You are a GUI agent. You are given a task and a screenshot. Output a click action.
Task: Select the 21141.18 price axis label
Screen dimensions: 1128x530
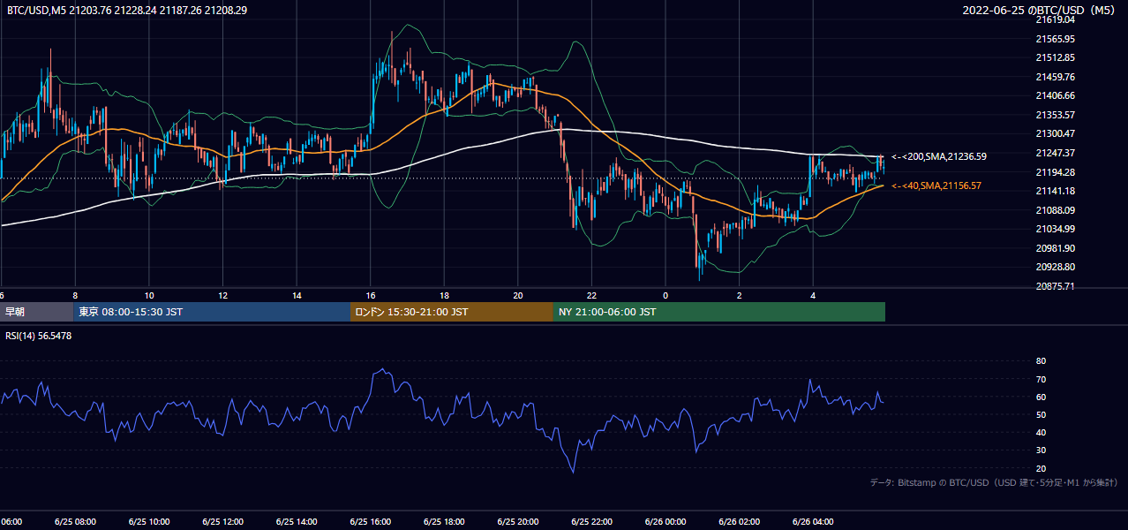1054,191
